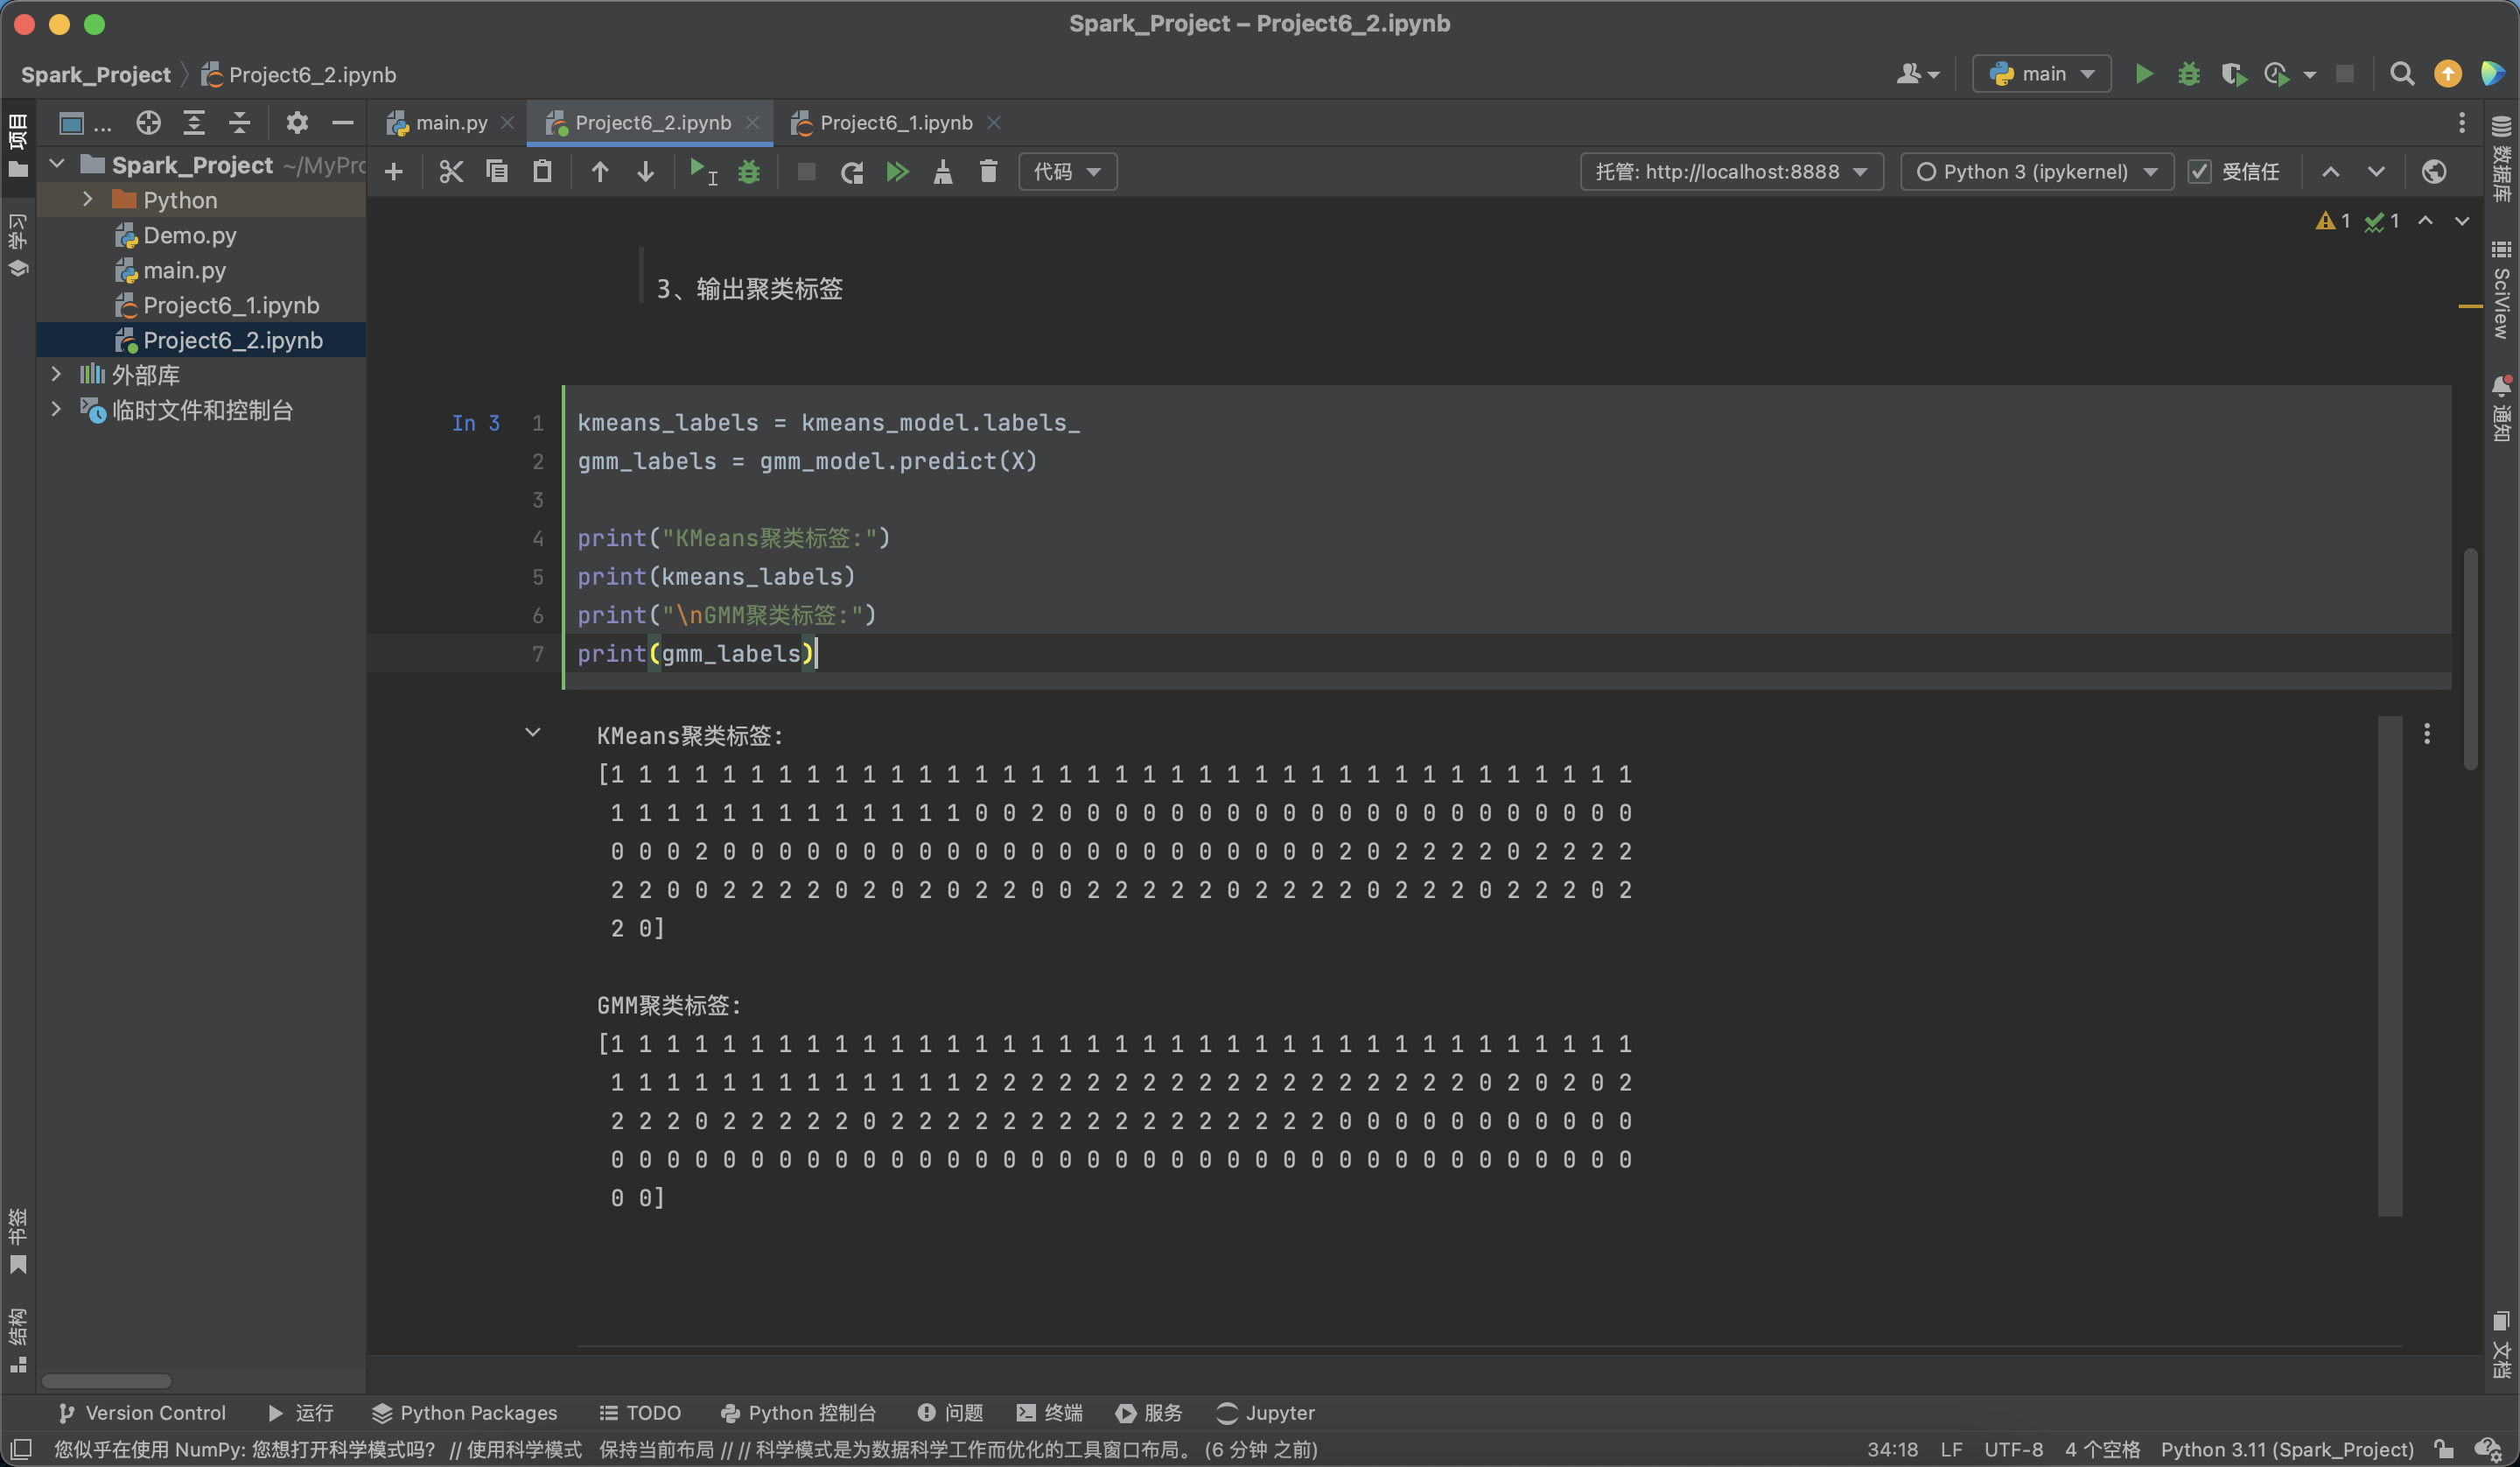Debug cell with bug icon

[x=749, y=172]
